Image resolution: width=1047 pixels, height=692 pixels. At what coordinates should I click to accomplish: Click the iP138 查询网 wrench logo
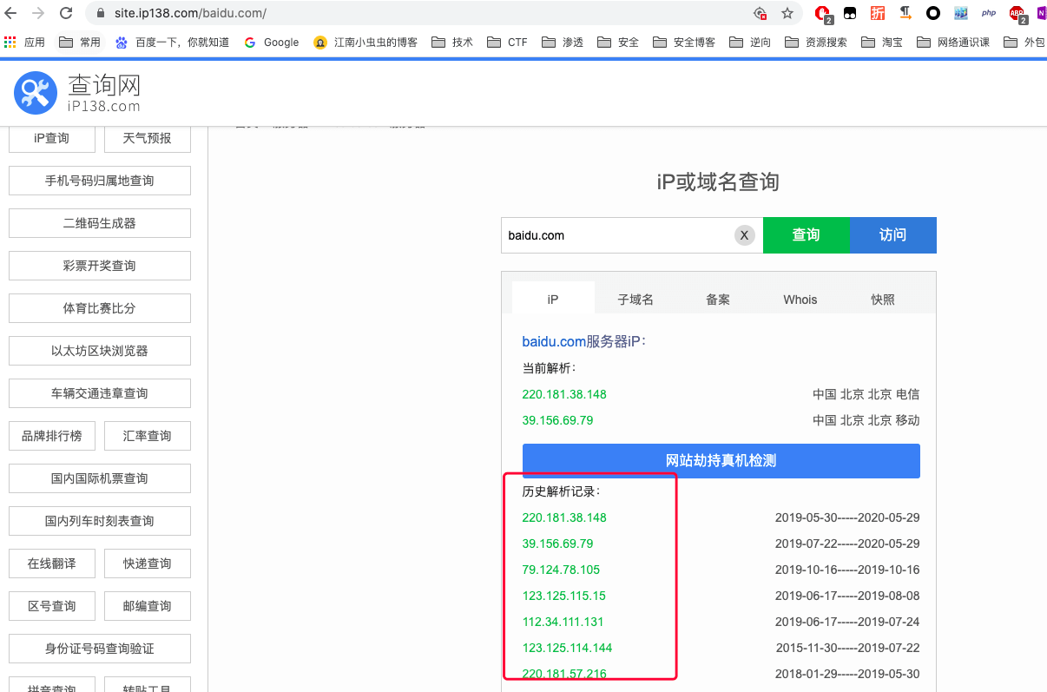[36, 92]
